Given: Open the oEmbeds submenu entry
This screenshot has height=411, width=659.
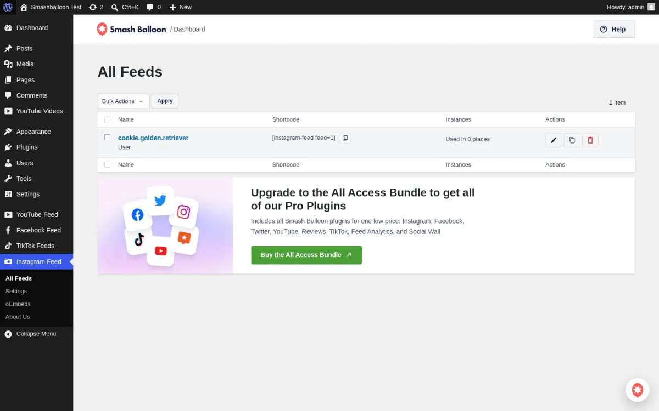Looking at the screenshot, I should [x=18, y=304].
